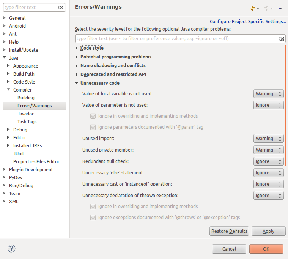Open the forward history dropdown arrow
288x259 pixels.
[x=271, y=9]
